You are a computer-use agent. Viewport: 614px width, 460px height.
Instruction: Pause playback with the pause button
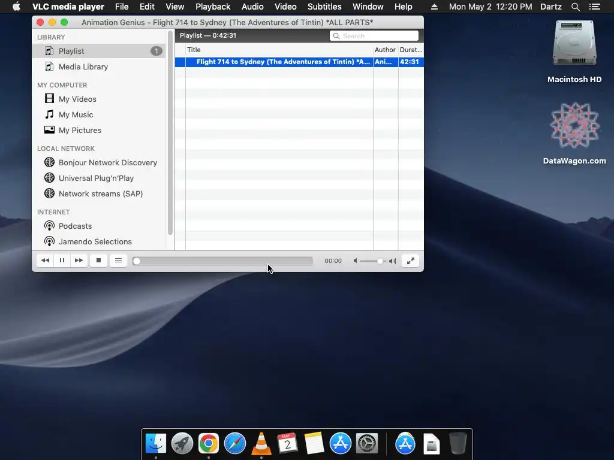pos(62,261)
